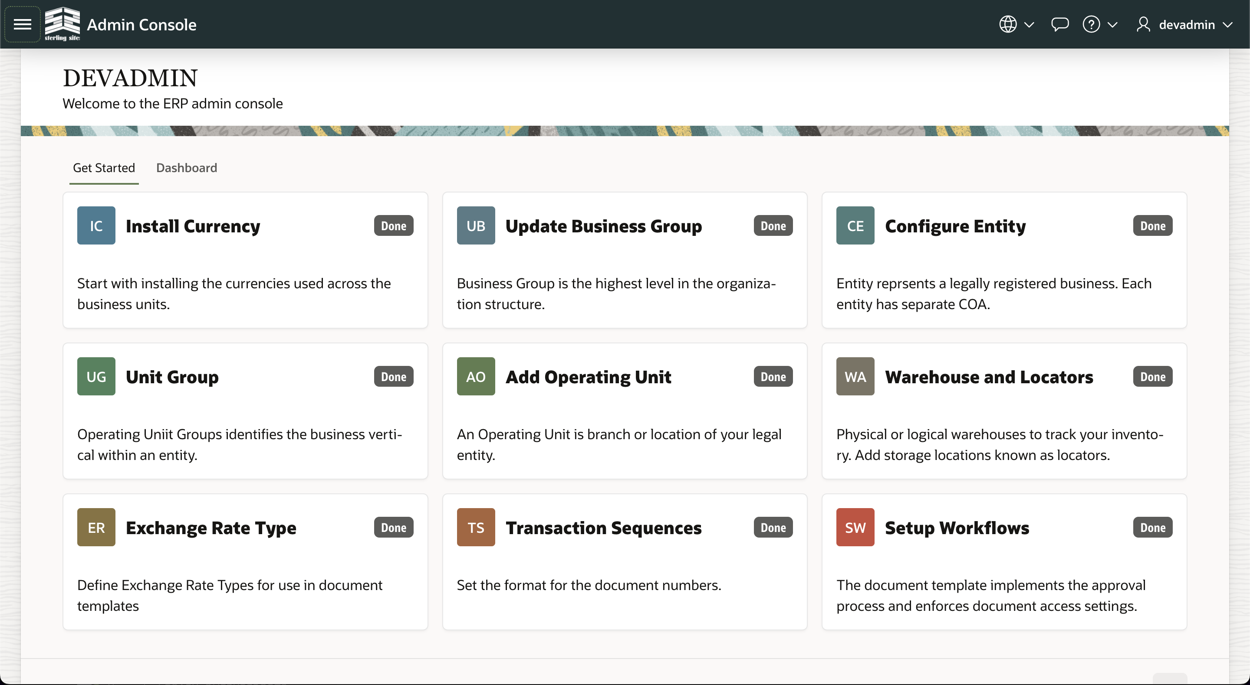Open the globe language selector
1250x685 pixels.
pos(1007,24)
